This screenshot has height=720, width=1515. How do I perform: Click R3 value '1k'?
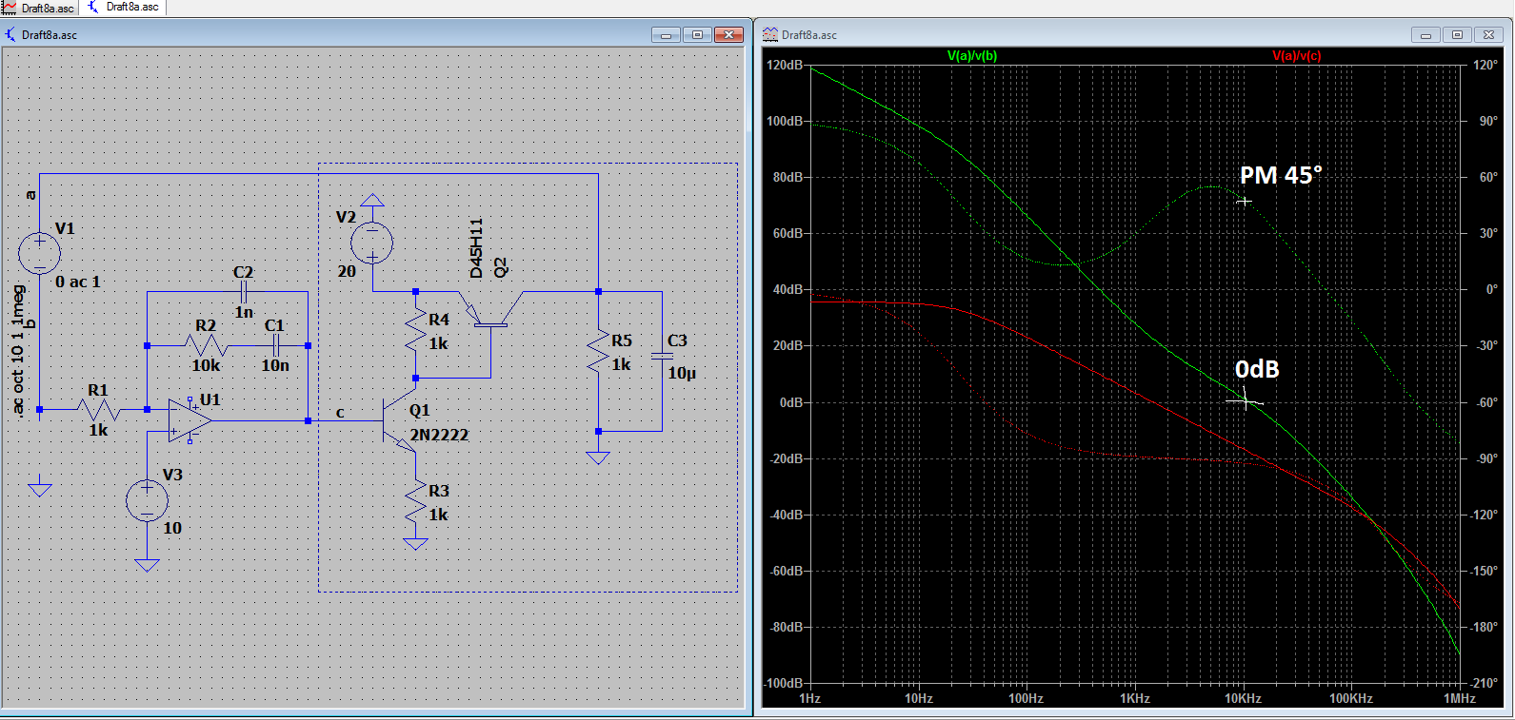click(438, 515)
